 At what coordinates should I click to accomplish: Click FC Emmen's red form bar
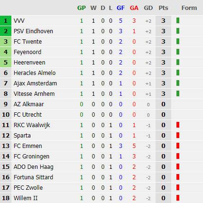point(178,146)
